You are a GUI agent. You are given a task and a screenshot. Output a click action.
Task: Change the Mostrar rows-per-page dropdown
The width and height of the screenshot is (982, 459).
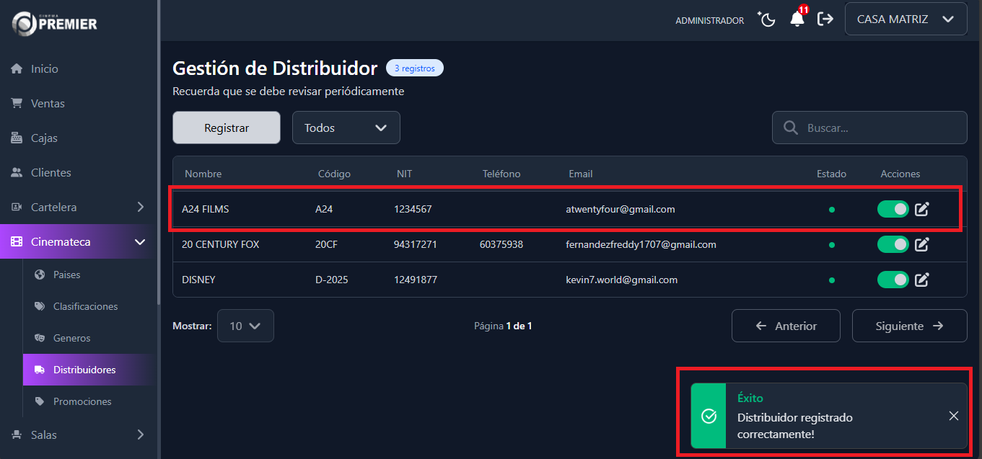pyautogui.click(x=245, y=326)
